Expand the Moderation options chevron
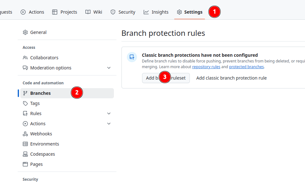Viewport: 305px width, 182px height. coord(109,68)
